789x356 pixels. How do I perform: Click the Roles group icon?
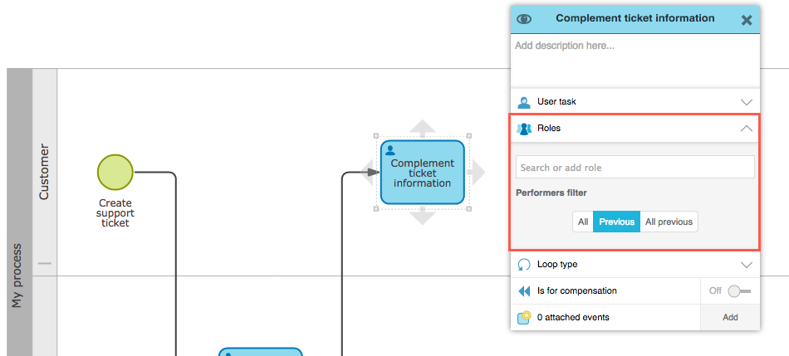point(524,129)
